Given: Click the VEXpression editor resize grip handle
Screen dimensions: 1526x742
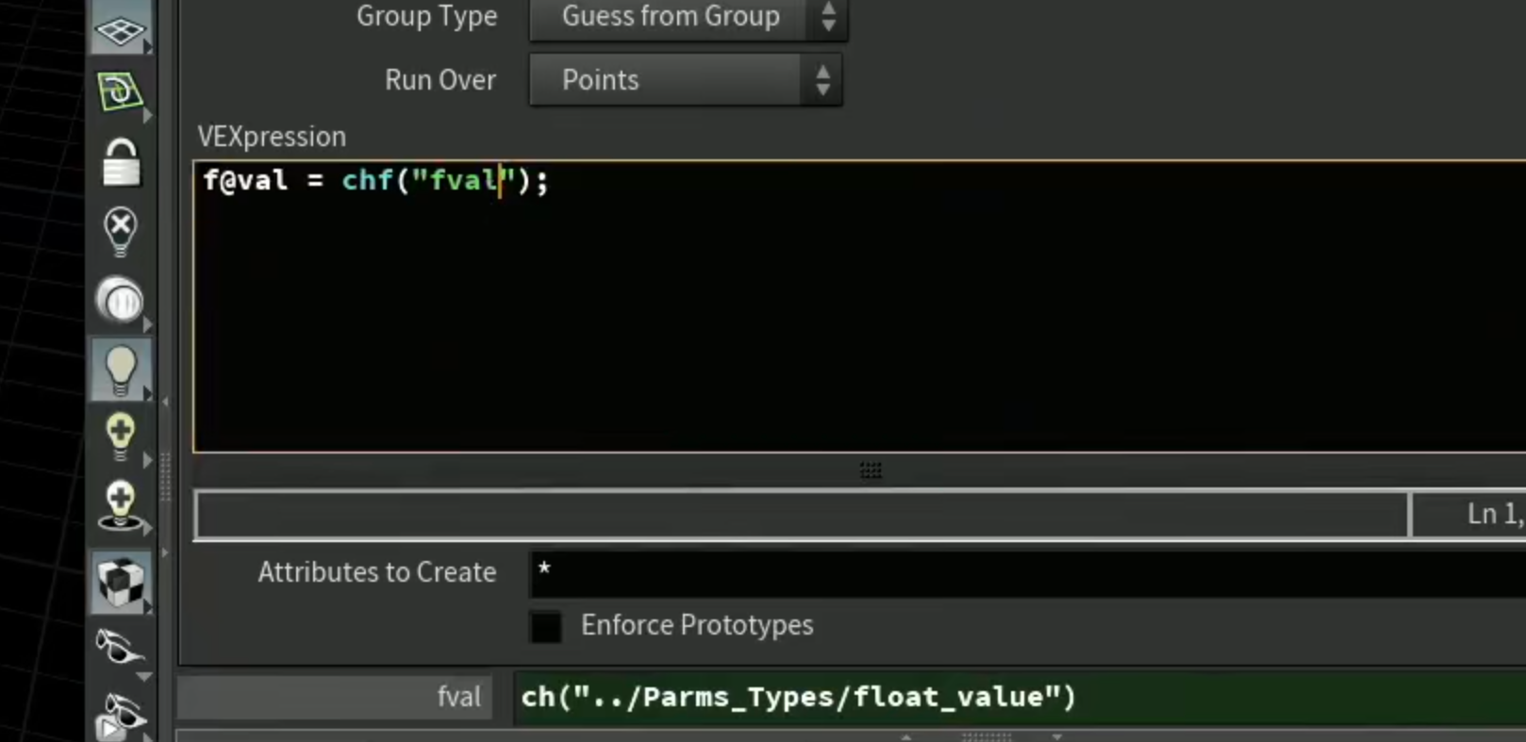Looking at the screenshot, I should pos(871,470).
